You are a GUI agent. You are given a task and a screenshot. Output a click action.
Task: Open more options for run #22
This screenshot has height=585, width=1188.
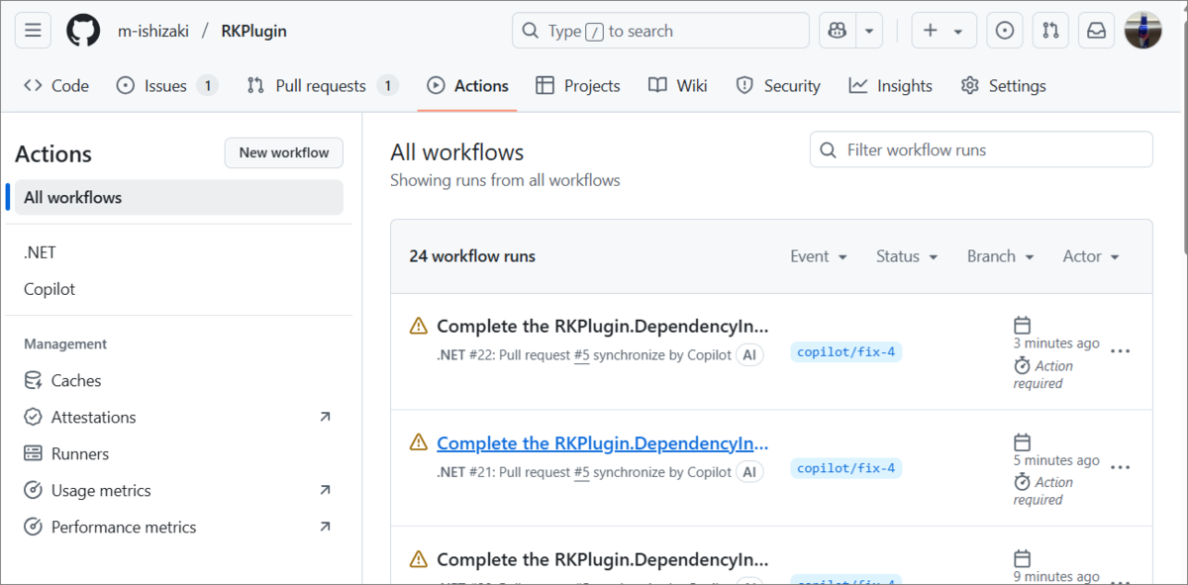pyautogui.click(x=1120, y=351)
